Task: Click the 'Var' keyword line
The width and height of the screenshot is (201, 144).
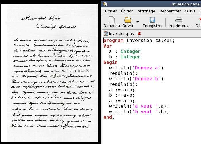Action: (108, 46)
